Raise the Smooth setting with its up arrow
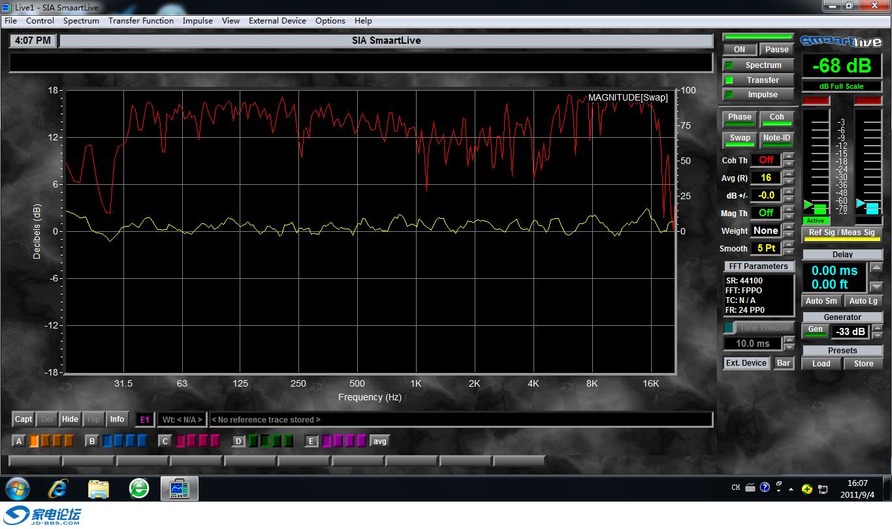Image resolution: width=892 pixels, height=529 pixels. (789, 244)
